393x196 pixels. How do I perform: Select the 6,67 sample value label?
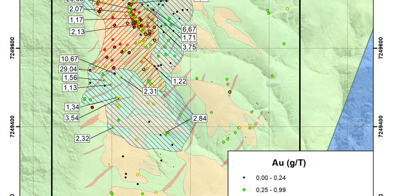tap(190, 29)
